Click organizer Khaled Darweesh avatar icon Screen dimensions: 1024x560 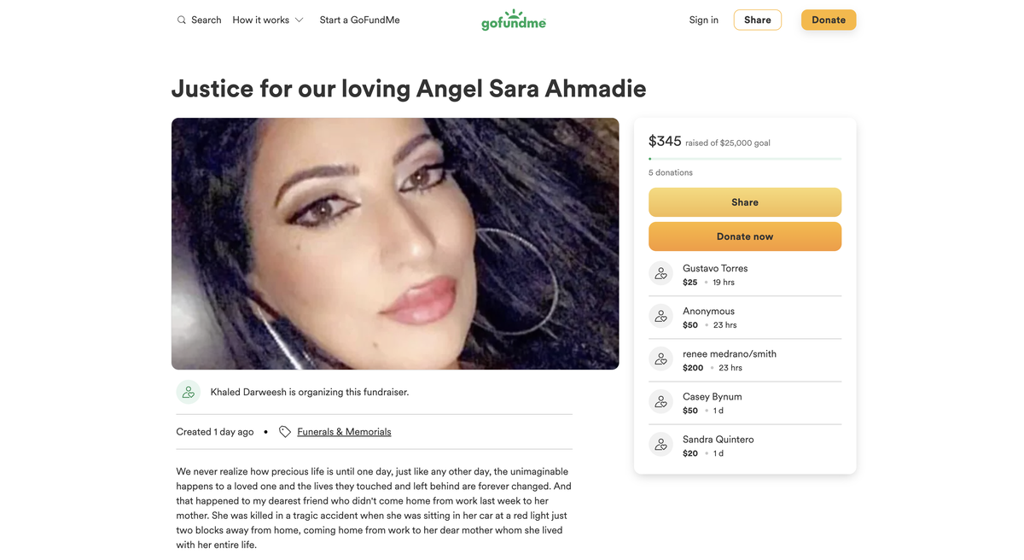pyautogui.click(x=189, y=393)
